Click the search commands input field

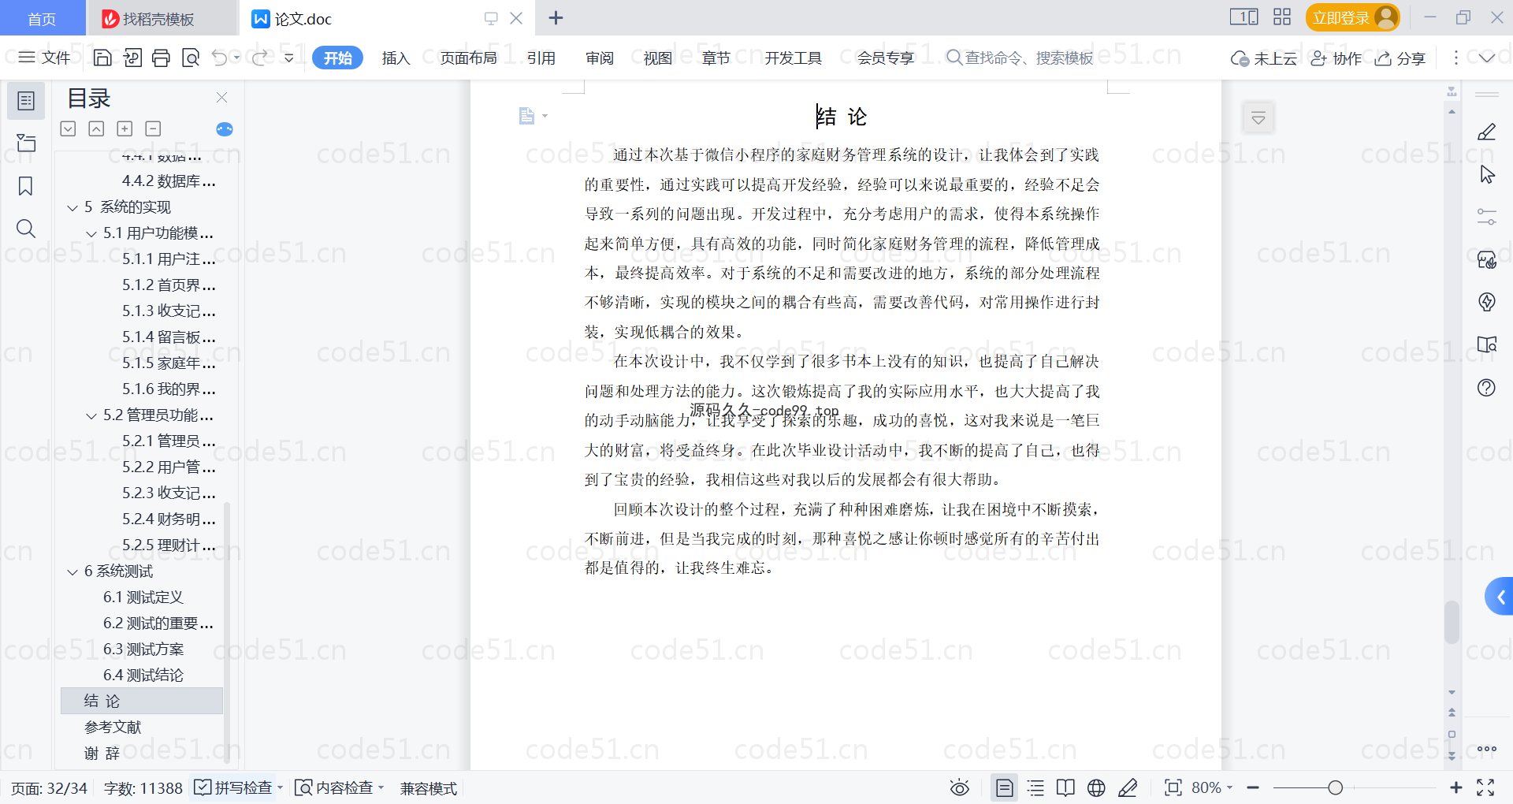click(1020, 58)
